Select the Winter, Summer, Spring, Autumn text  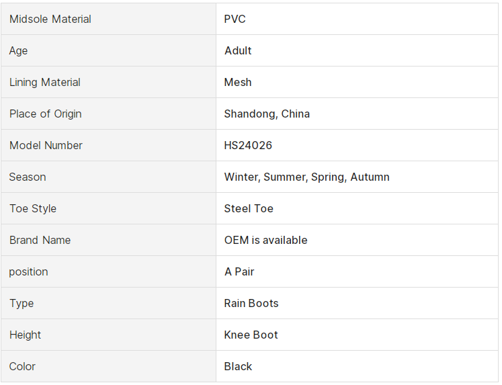pyautogui.click(x=306, y=177)
